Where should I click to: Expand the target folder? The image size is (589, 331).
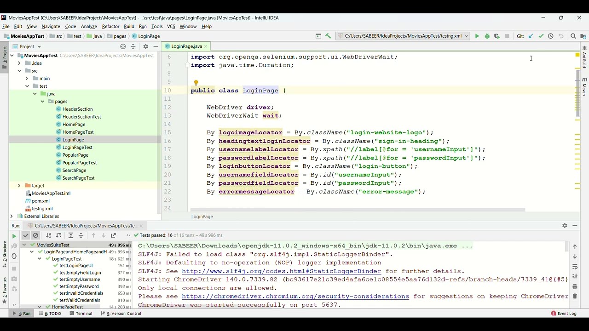[19, 186]
